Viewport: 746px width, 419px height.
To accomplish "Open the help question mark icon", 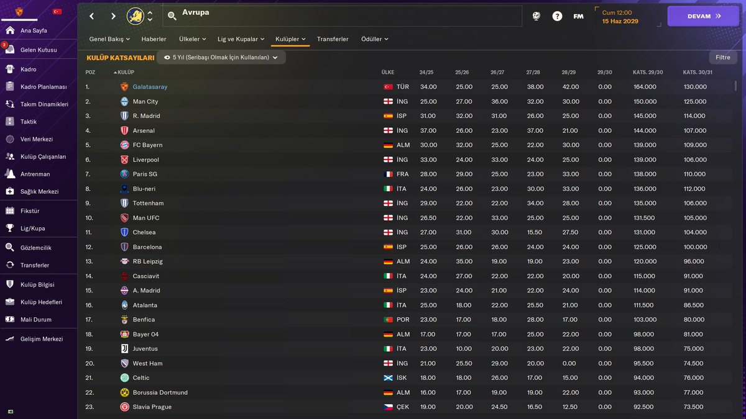I will [557, 16].
